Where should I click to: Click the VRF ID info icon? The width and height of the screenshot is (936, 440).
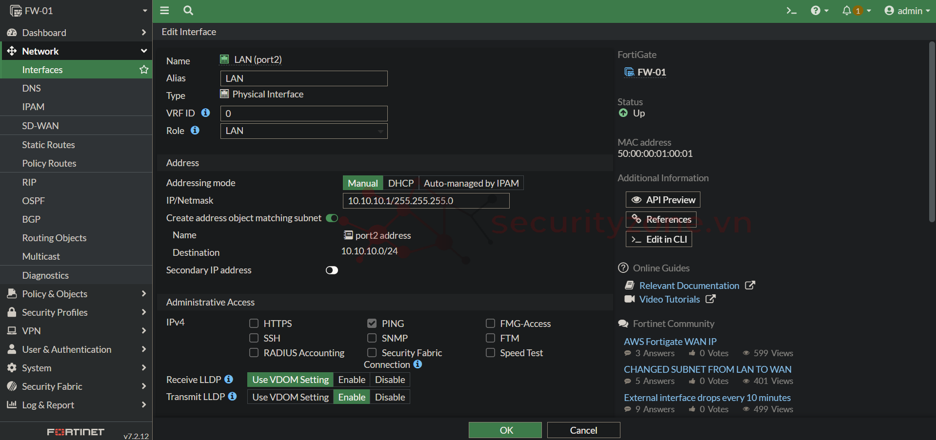pos(206,113)
